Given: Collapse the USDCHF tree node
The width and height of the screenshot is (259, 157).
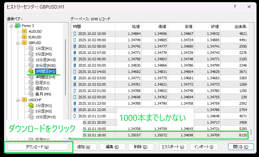Looking at the screenshot, I should pyautogui.click(x=18, y=100).
